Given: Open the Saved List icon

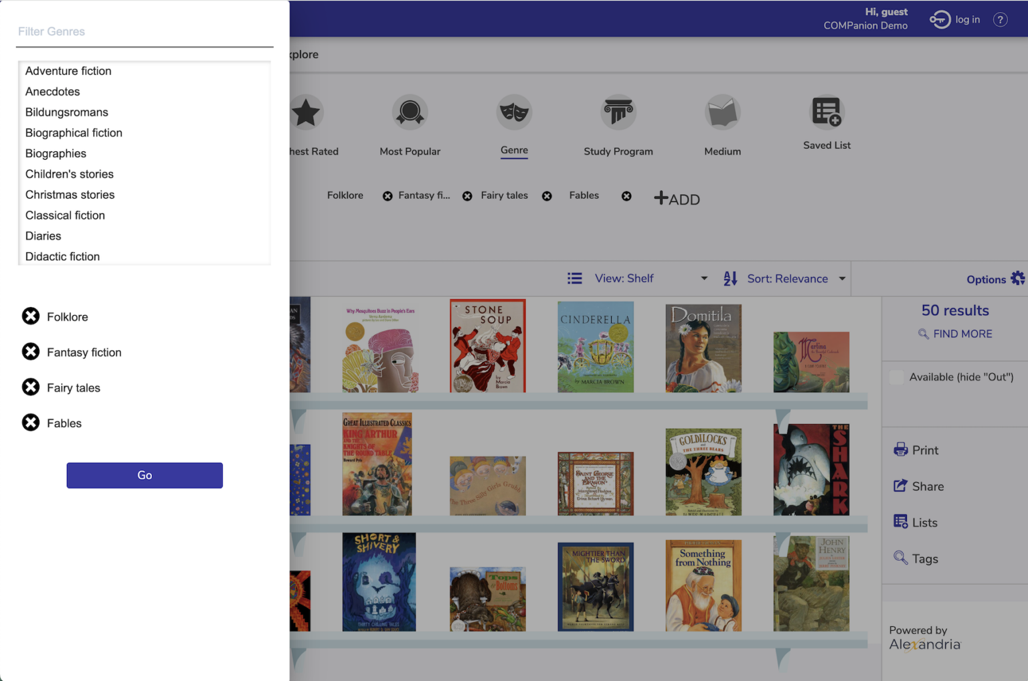Looking at the screenshot, I should [x=827, y=112].
